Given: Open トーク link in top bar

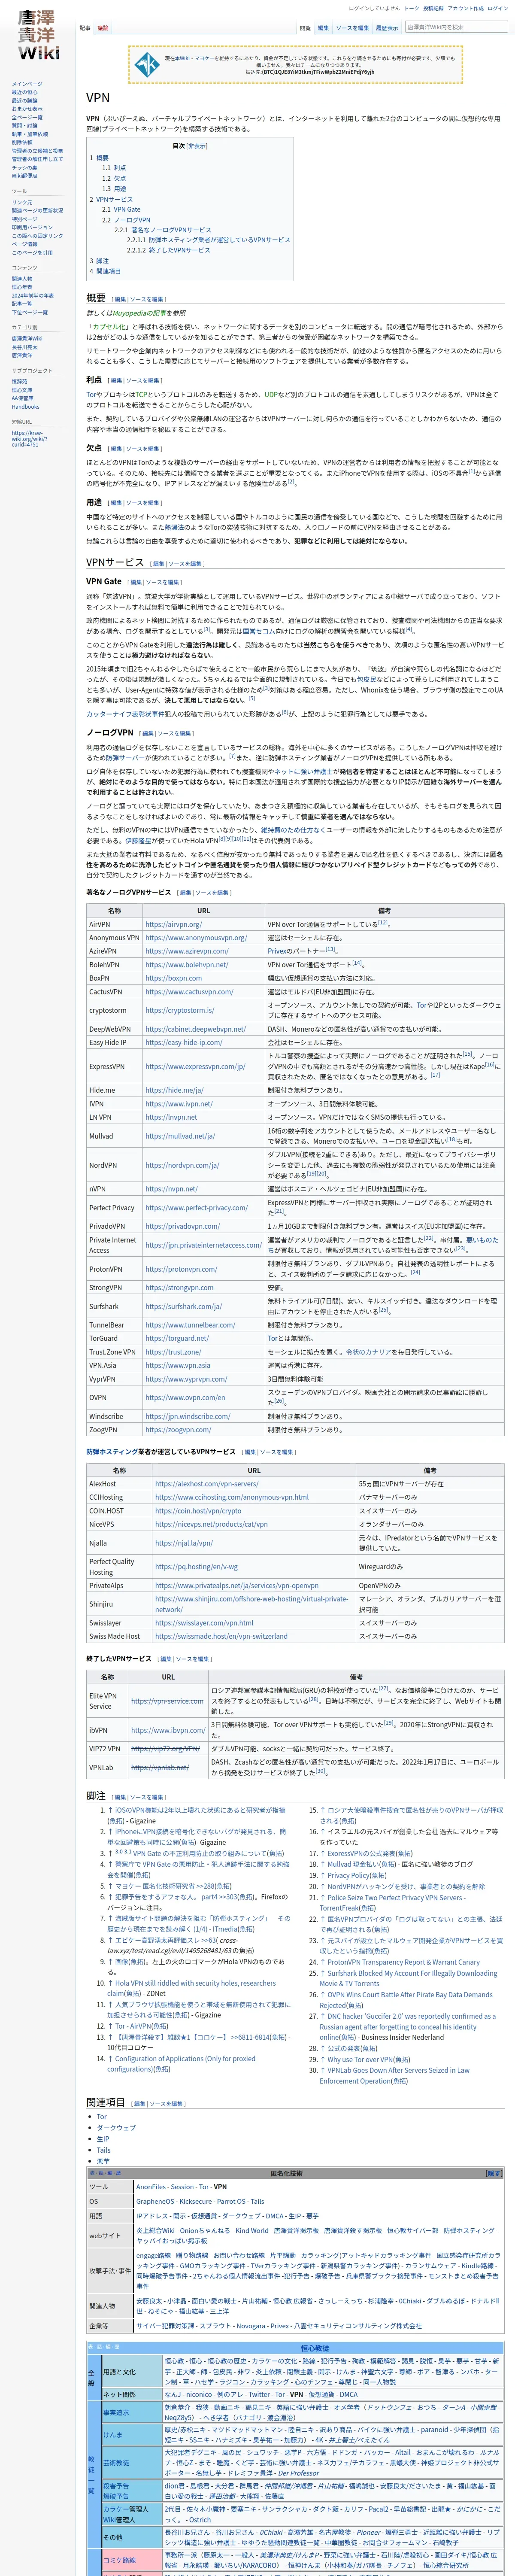Looking at the screenshot, I should point(411,8).
